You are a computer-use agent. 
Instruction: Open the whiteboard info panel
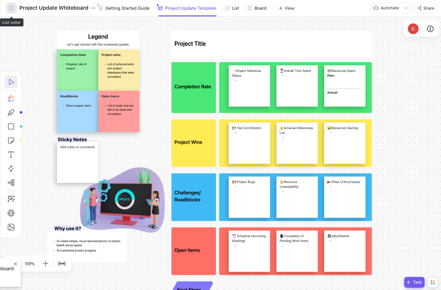coord(430,29)
